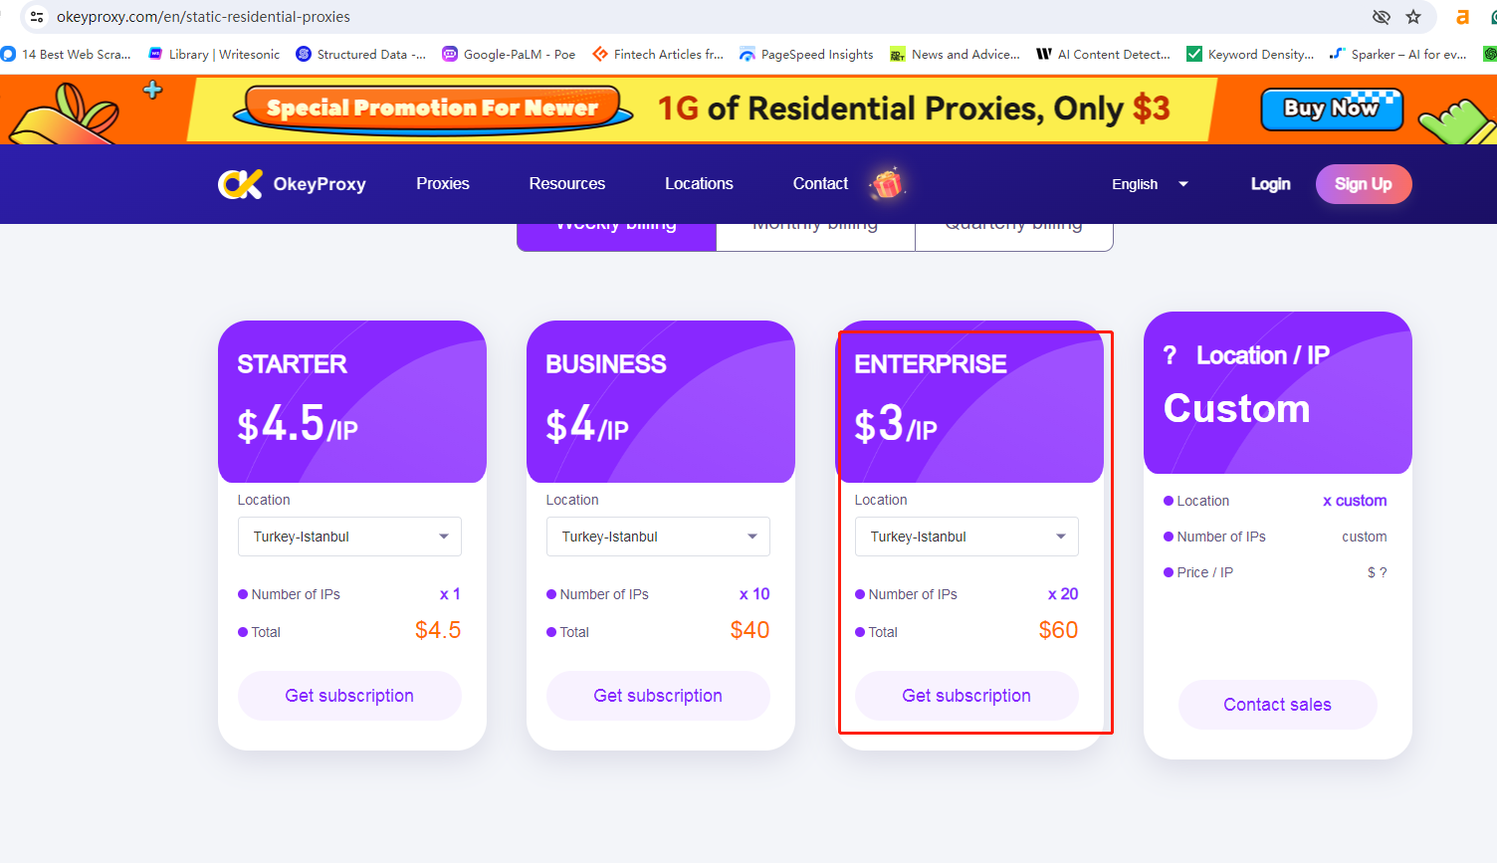The height and width of the screenshot is (863, 1497).
Task: Open the 'Keyword Density' bookmark
Action: (1250, 55)
